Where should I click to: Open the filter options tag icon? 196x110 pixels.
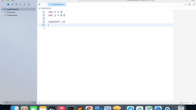point(6,103)
